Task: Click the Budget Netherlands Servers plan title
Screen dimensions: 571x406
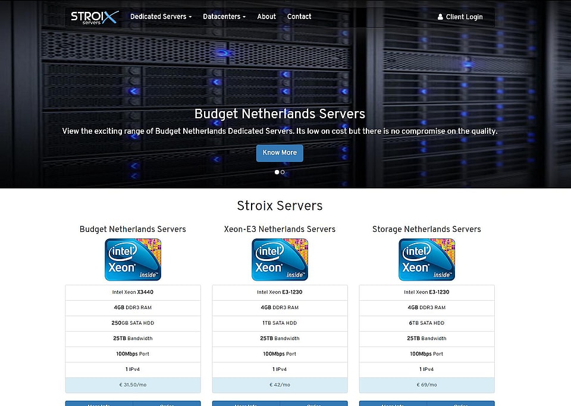Action: pos(133,229)
